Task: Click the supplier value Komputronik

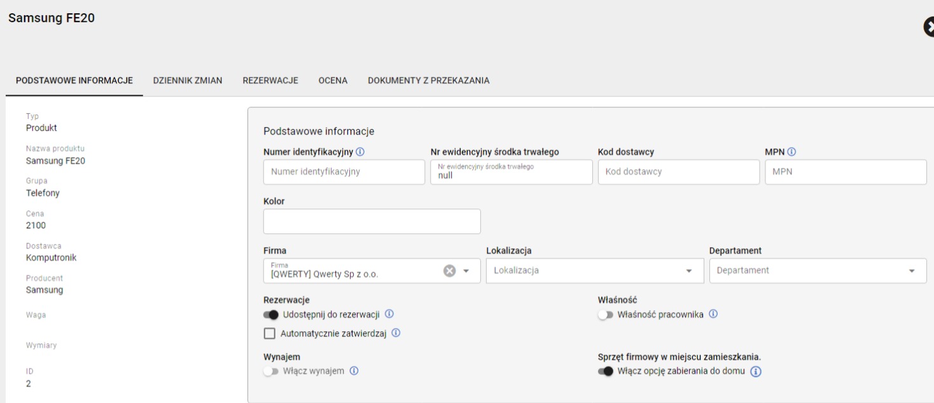Action: (x=51, y=257)
